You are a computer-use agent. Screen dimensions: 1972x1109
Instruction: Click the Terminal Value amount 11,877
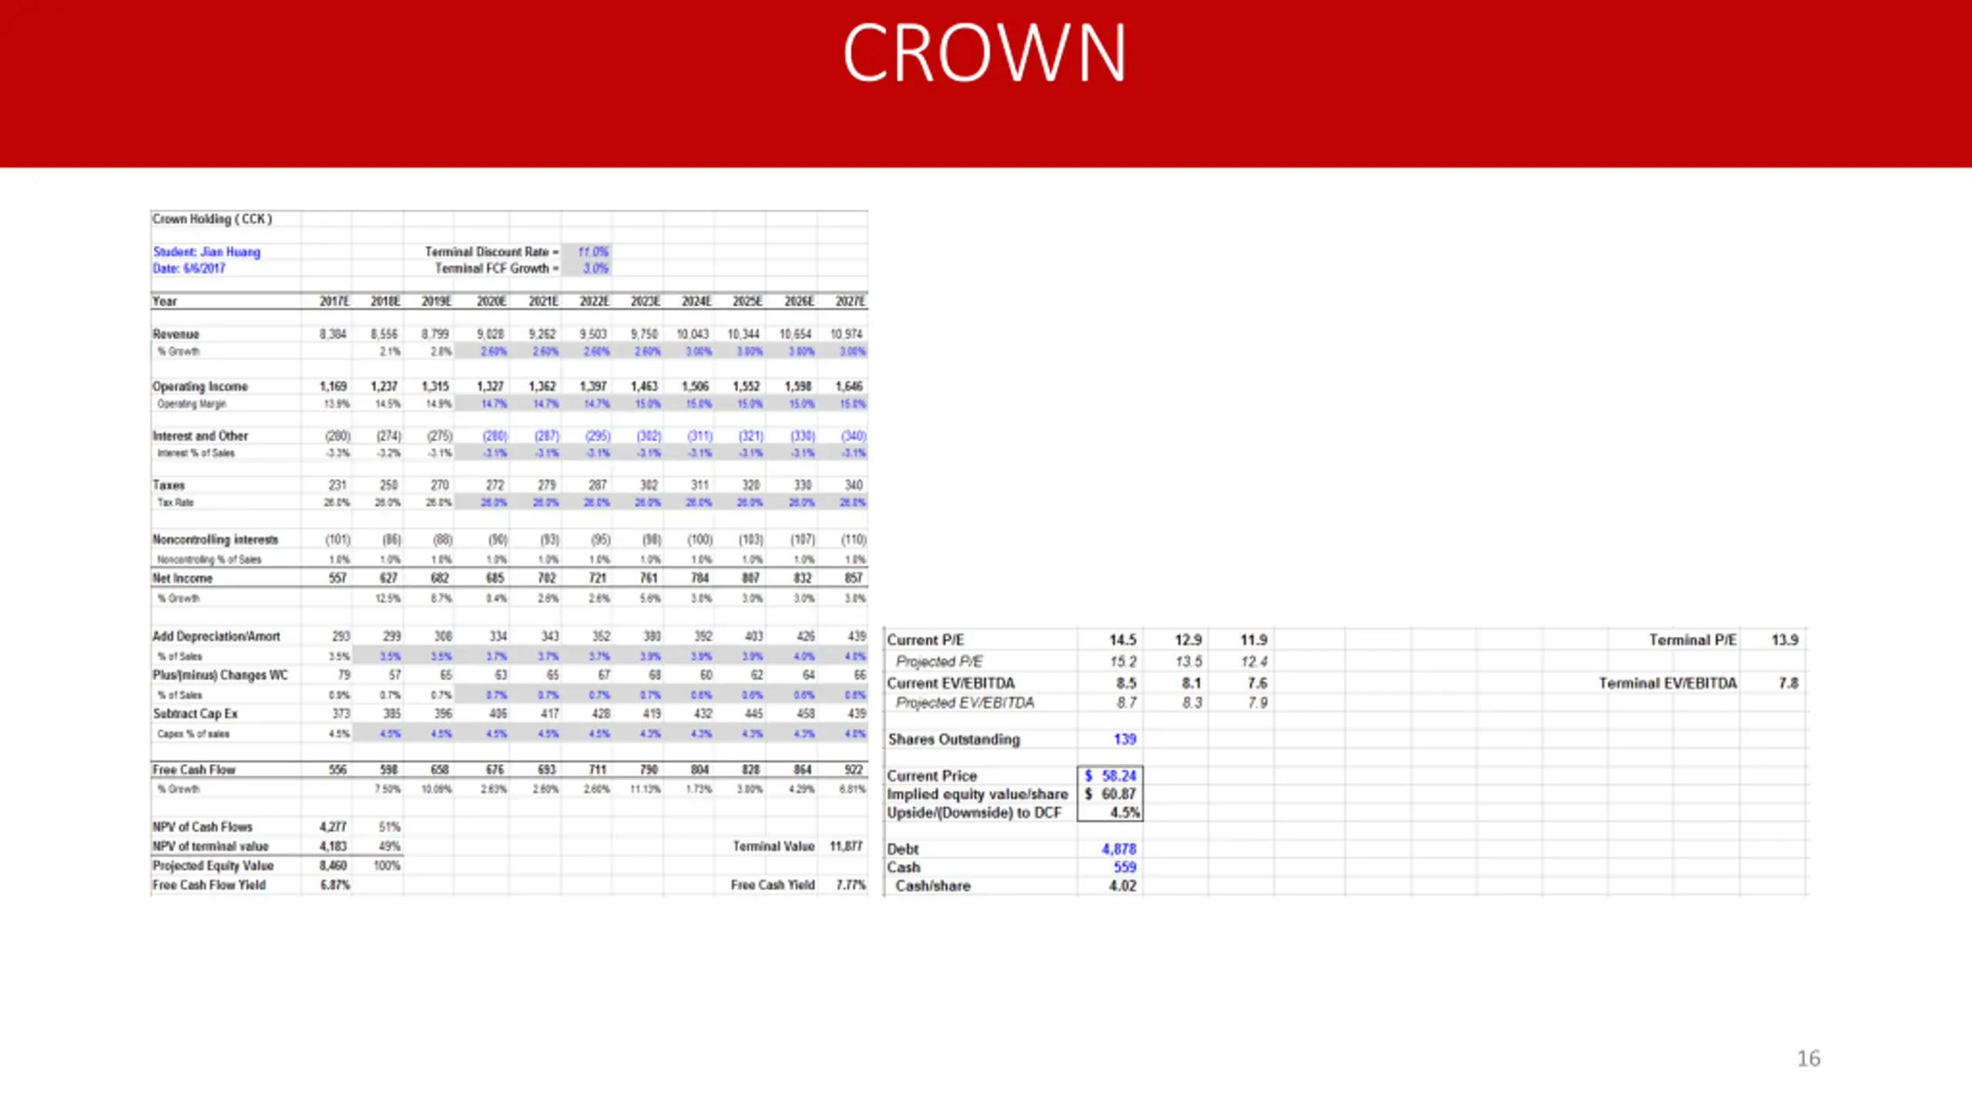click(846, 846)
